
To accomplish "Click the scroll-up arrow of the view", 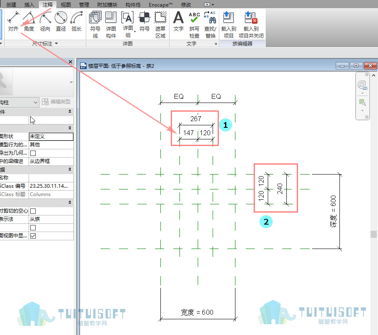I will click(374, 75).
